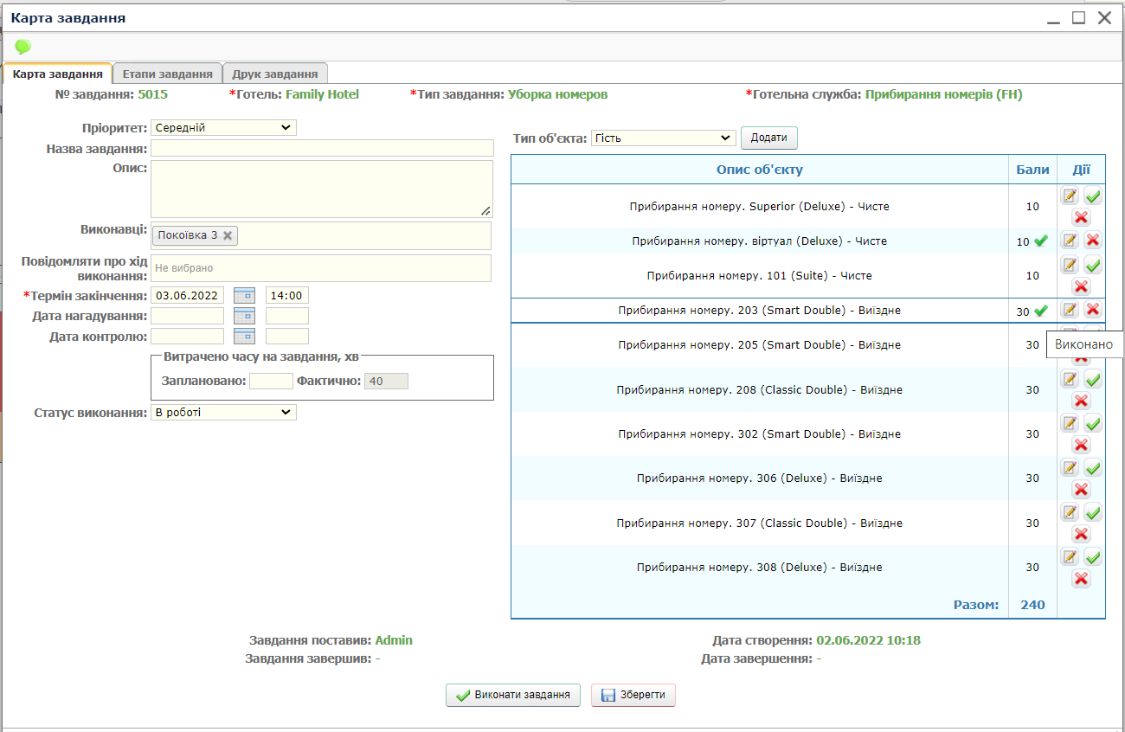The image size is (1125, 732).
Task: Switch to the Етапи завдання tab
Action: click(167, 74)
